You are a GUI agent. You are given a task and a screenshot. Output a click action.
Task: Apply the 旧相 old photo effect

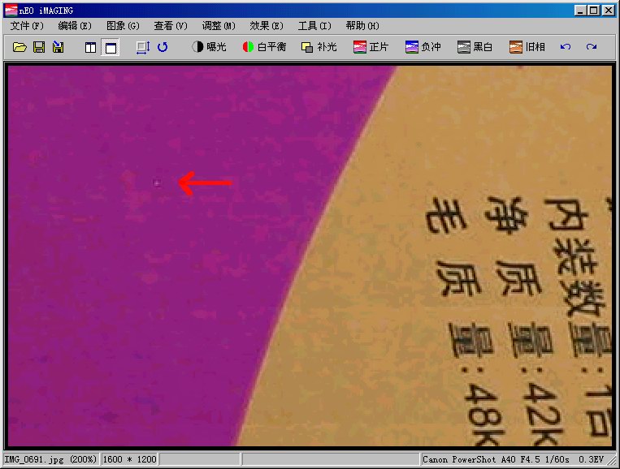tap(527, 48)
